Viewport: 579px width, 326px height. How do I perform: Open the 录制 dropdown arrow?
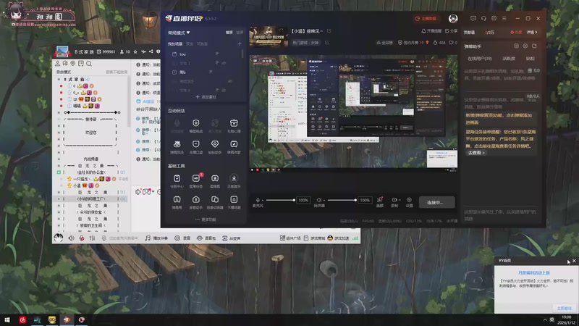pyautogui.click(x=400, y=200)
